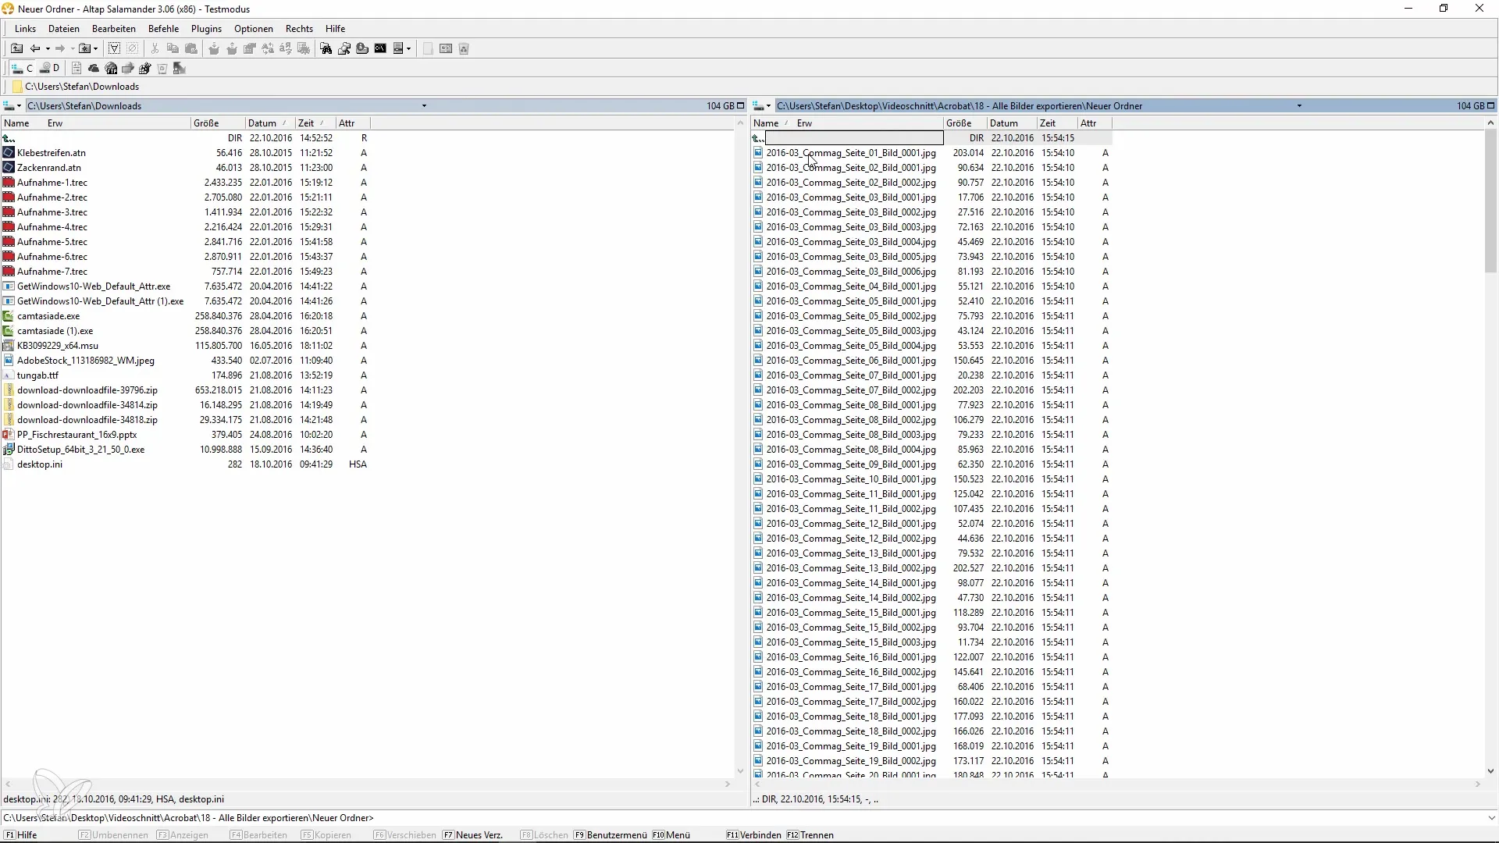Open the Optionen menu
This screenshot has width=1499, height=843.
254,29
